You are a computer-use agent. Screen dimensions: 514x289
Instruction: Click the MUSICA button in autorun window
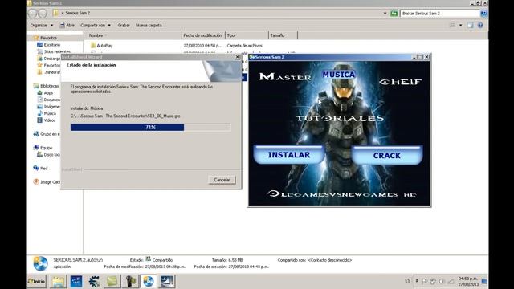339,75
